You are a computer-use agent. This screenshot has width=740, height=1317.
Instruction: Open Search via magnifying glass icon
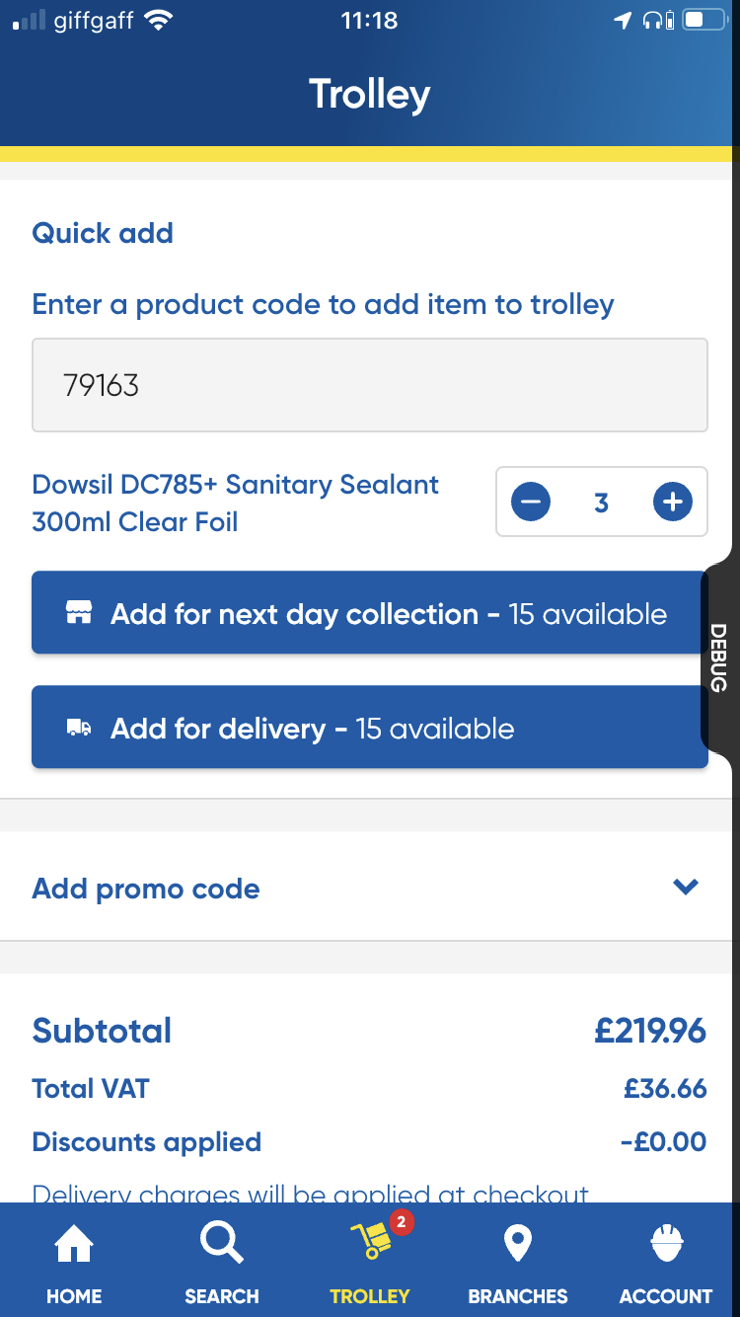coord(221,1243)
